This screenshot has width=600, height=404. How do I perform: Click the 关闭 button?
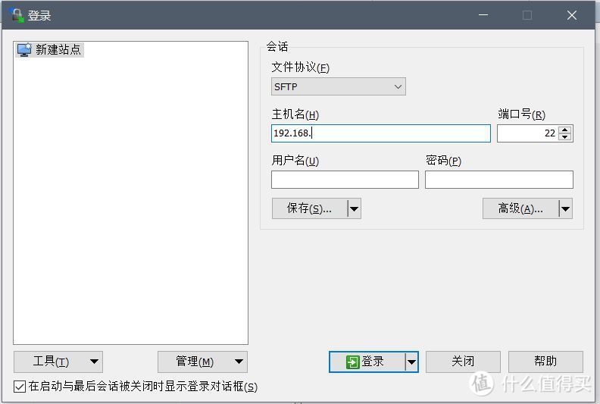463,362
